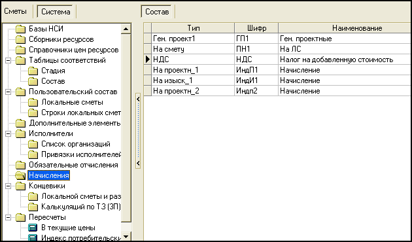The height and width of the screenshot is (242, 412).
Task: Select the Состав tab above the table
Action: 157,12
